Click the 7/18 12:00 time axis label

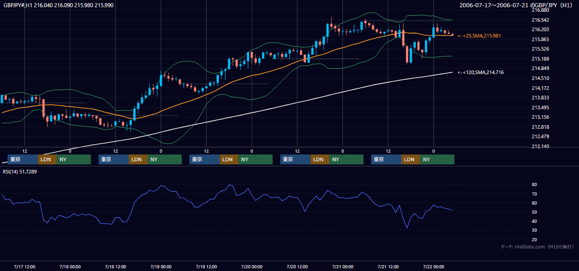click(116, 266)
